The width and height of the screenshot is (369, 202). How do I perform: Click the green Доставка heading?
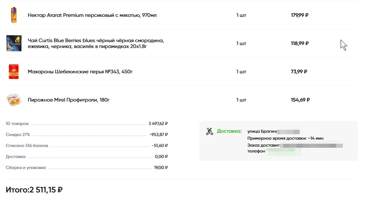229,131
